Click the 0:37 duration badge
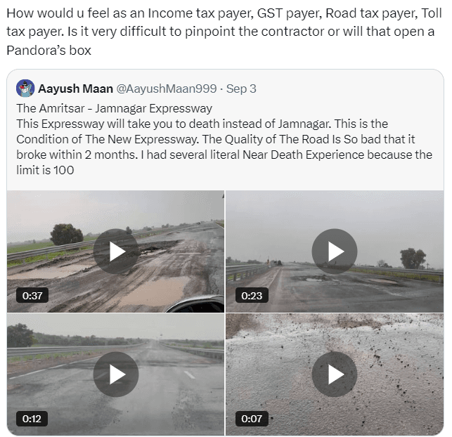The image size is (452, 437). tap(32, 296)
